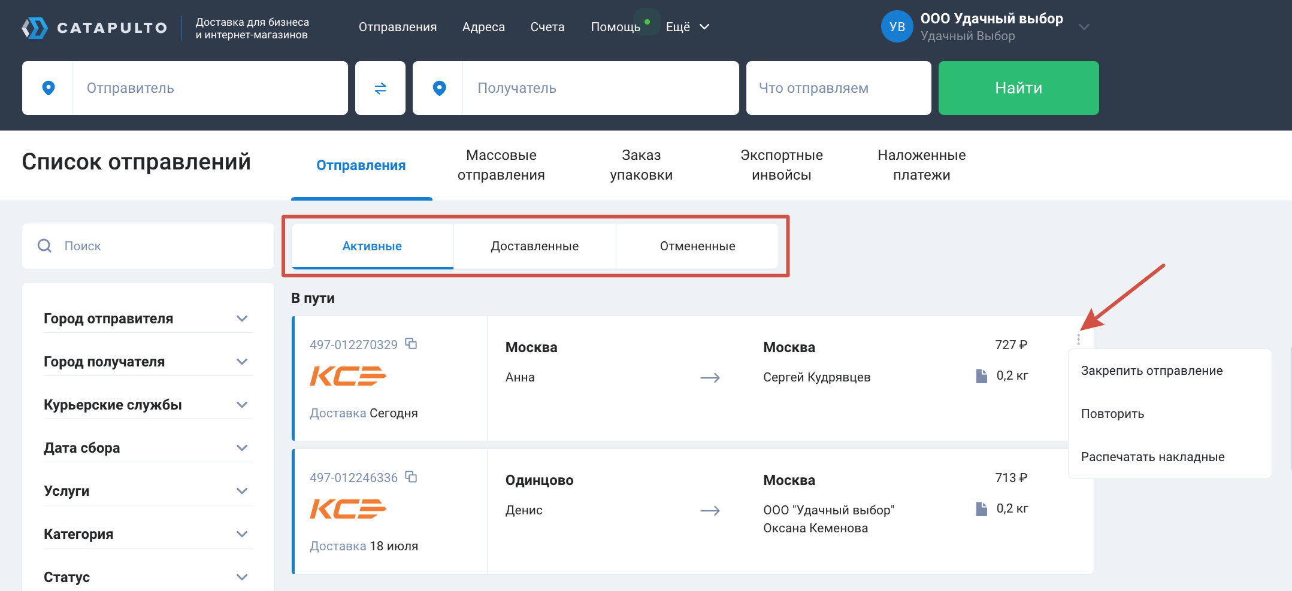Viewport: 1292px width, 591px height.
Task: Click recipient Сергей Кудрявцев
Action: (817, 377)
